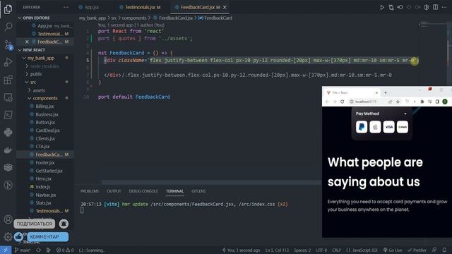Image resolution: width=452 pixels, height=254 pixels.
Task: Open Hero.jsx in file tree
Action: click(x=44, y=179)
